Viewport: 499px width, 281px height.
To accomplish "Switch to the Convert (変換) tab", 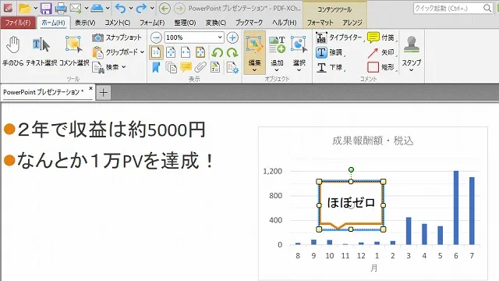I will coord(216,23).
